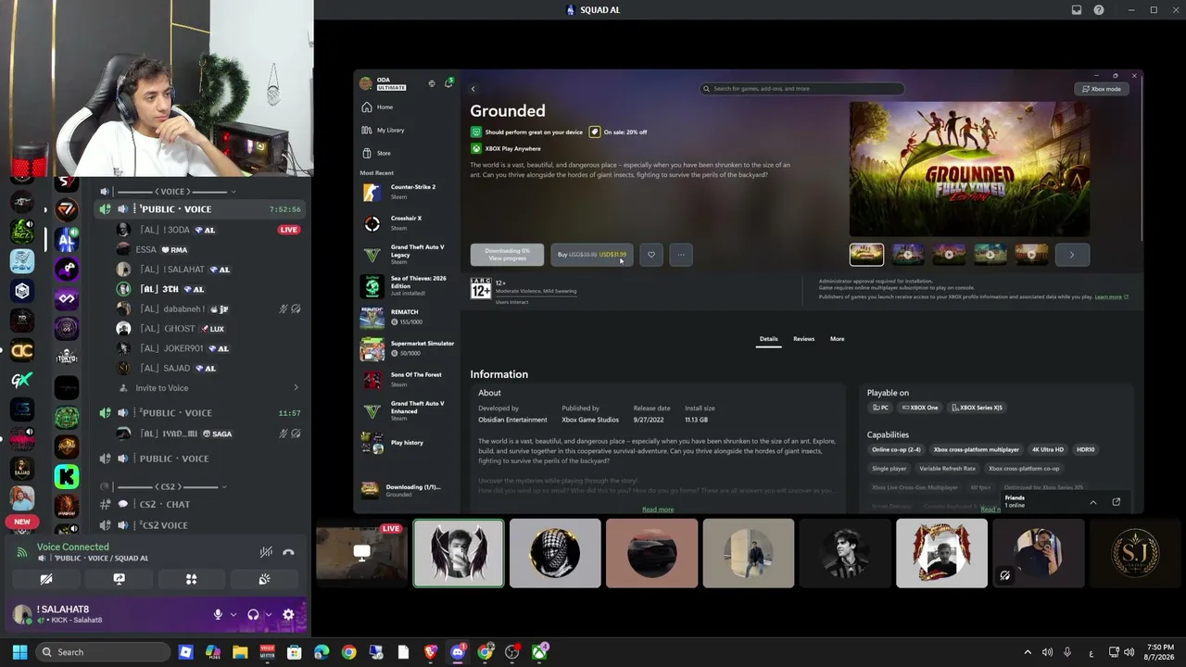Open Counter-Strike 2 from Most Recent
Viewport: 1186px width, 667px height.
(408, 192)
